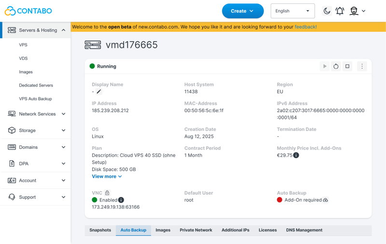
Task: Click the Contabo logo
Action: coord(28,11)
